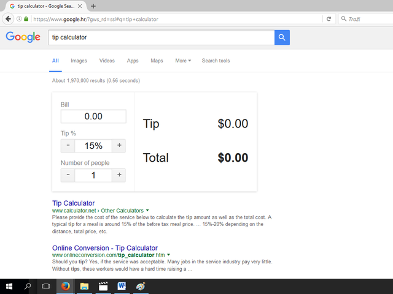This screenshot has height=294, width=393.
Task: Increase number of people with plus button
Action: coord(119,175)
